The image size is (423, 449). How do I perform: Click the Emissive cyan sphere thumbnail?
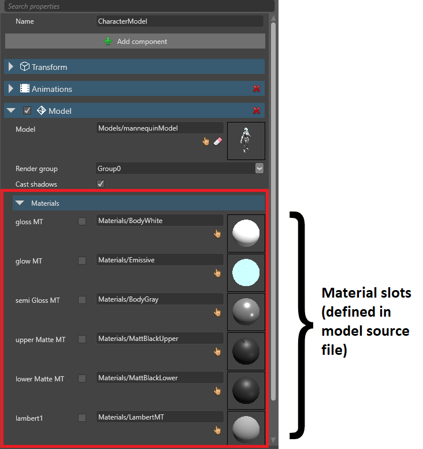point(246,273)
